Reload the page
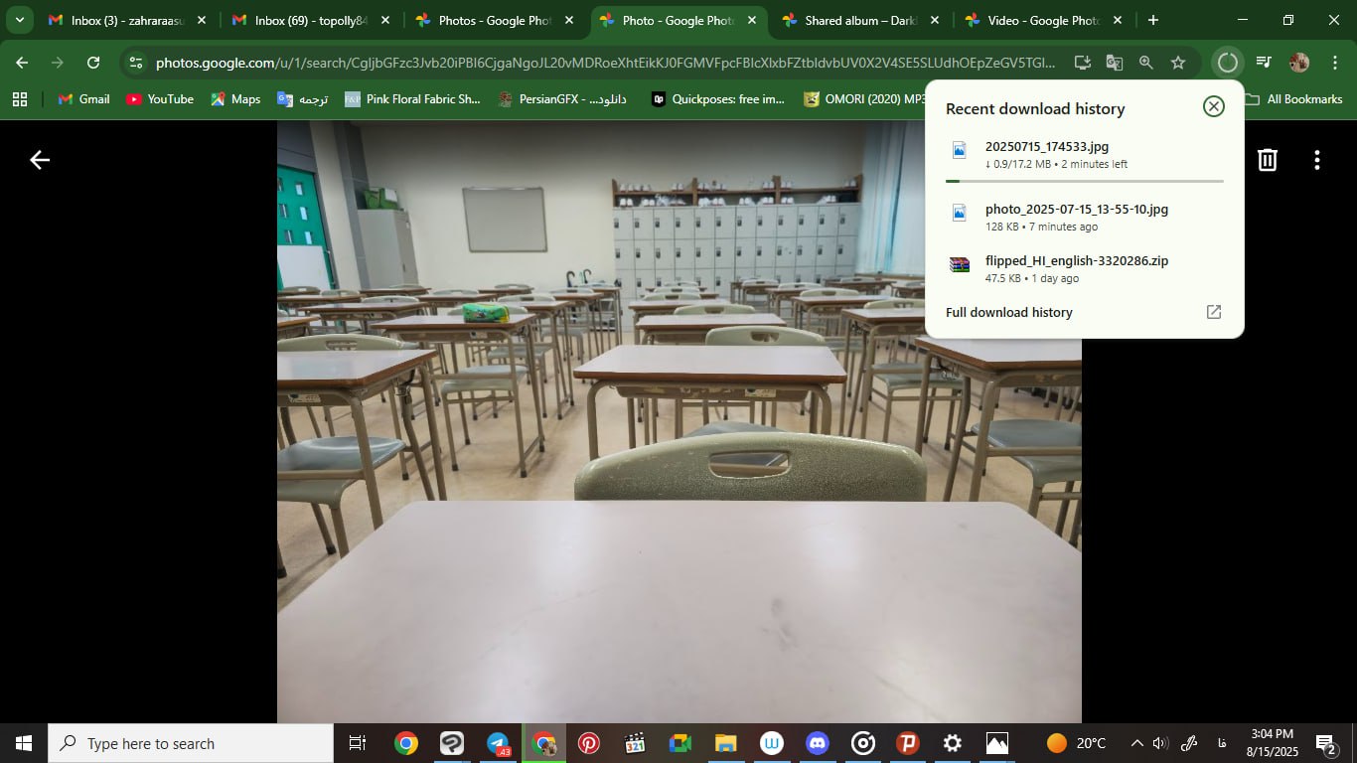 [93, 63]
